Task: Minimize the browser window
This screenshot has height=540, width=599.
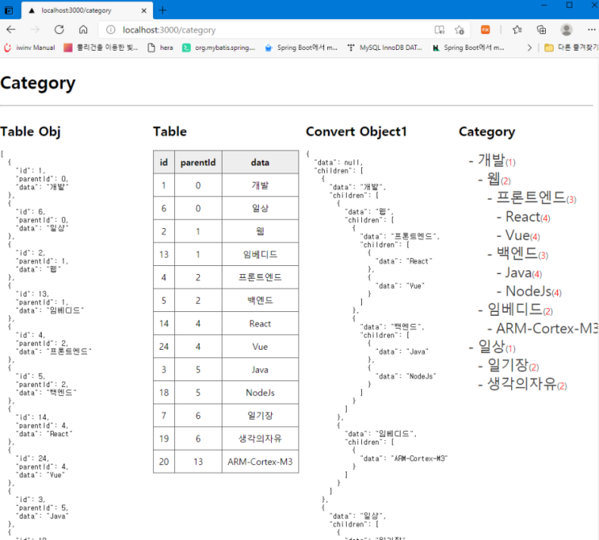Action: coord(544,6)
